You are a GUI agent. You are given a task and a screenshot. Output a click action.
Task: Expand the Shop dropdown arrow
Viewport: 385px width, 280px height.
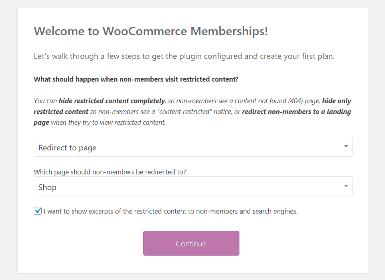[345, 186]
